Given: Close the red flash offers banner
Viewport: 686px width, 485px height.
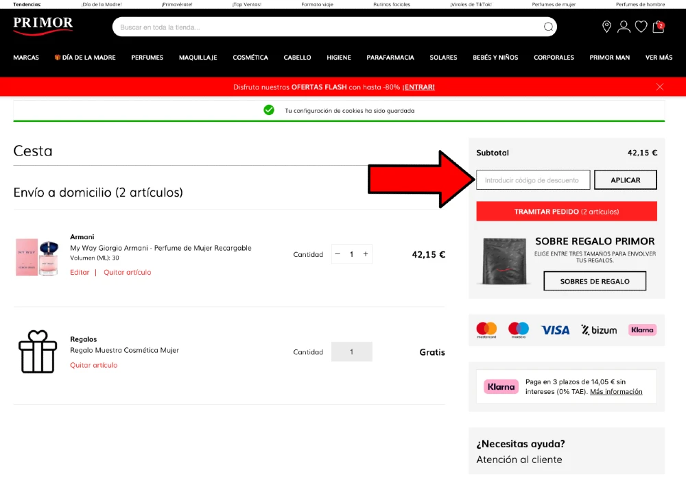Looking at the screenshot, I should 660,87.
